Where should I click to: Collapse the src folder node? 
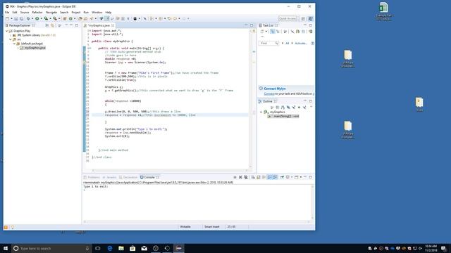tap(11, 39)
